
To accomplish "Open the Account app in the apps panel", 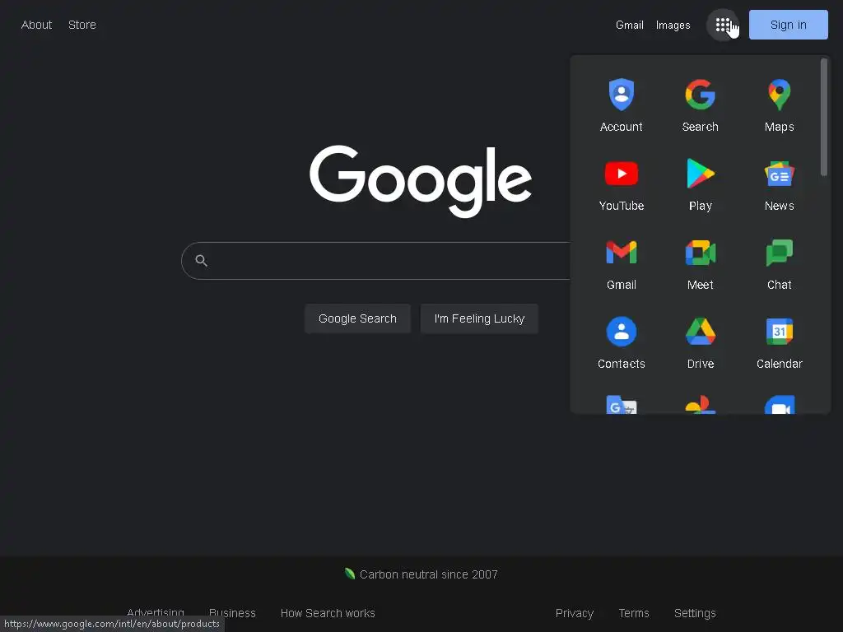I will 621,105.
